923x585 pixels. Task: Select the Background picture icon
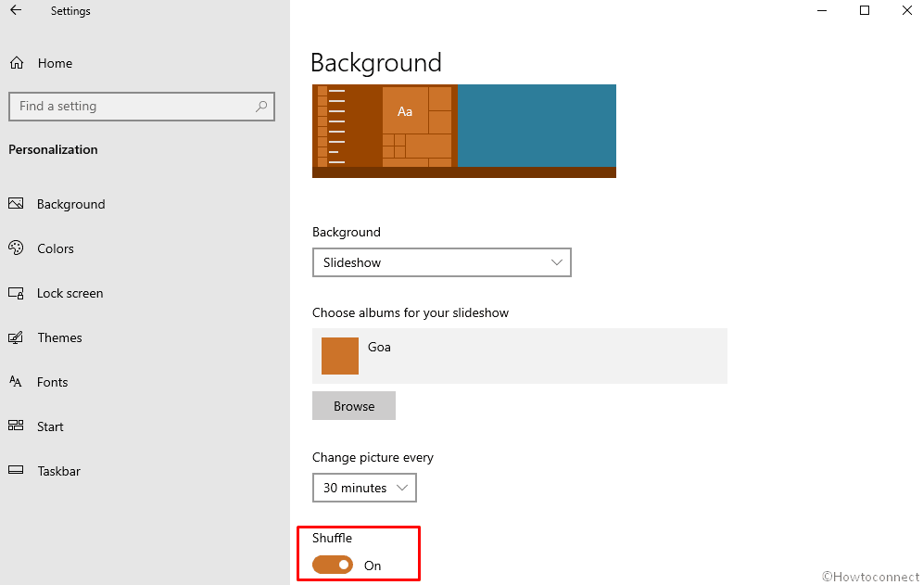(x=16, y=204)
